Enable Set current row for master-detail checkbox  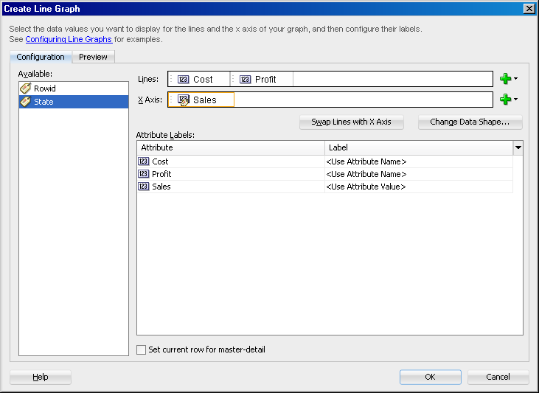coord(141,349)
